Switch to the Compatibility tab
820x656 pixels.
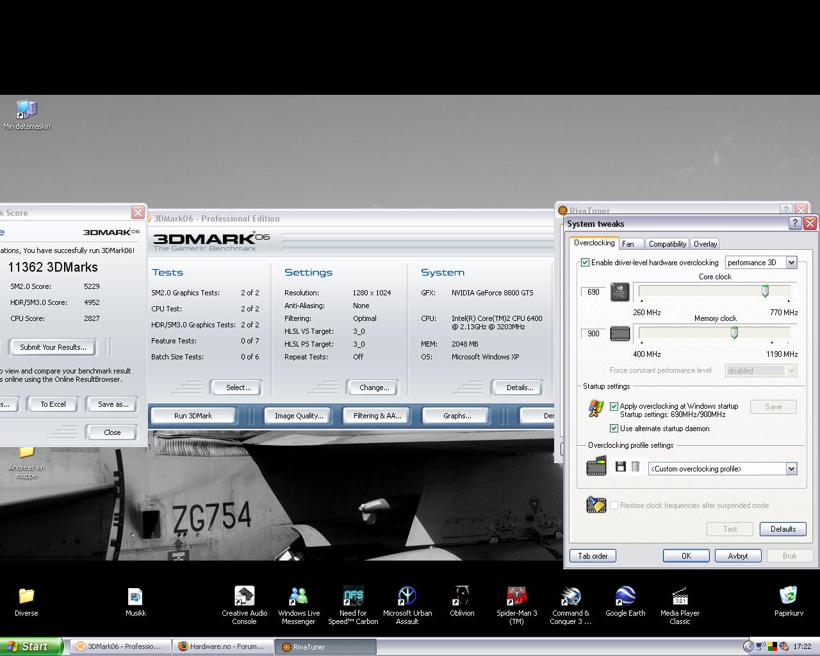668,244
